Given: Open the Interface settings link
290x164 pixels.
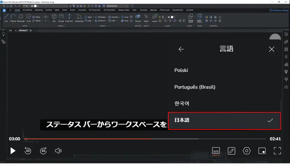Looking at the screenshot, I should [279, 10].
